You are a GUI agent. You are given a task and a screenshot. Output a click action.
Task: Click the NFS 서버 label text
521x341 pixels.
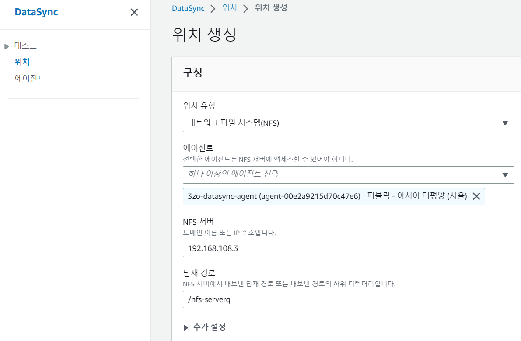point(198,222)
